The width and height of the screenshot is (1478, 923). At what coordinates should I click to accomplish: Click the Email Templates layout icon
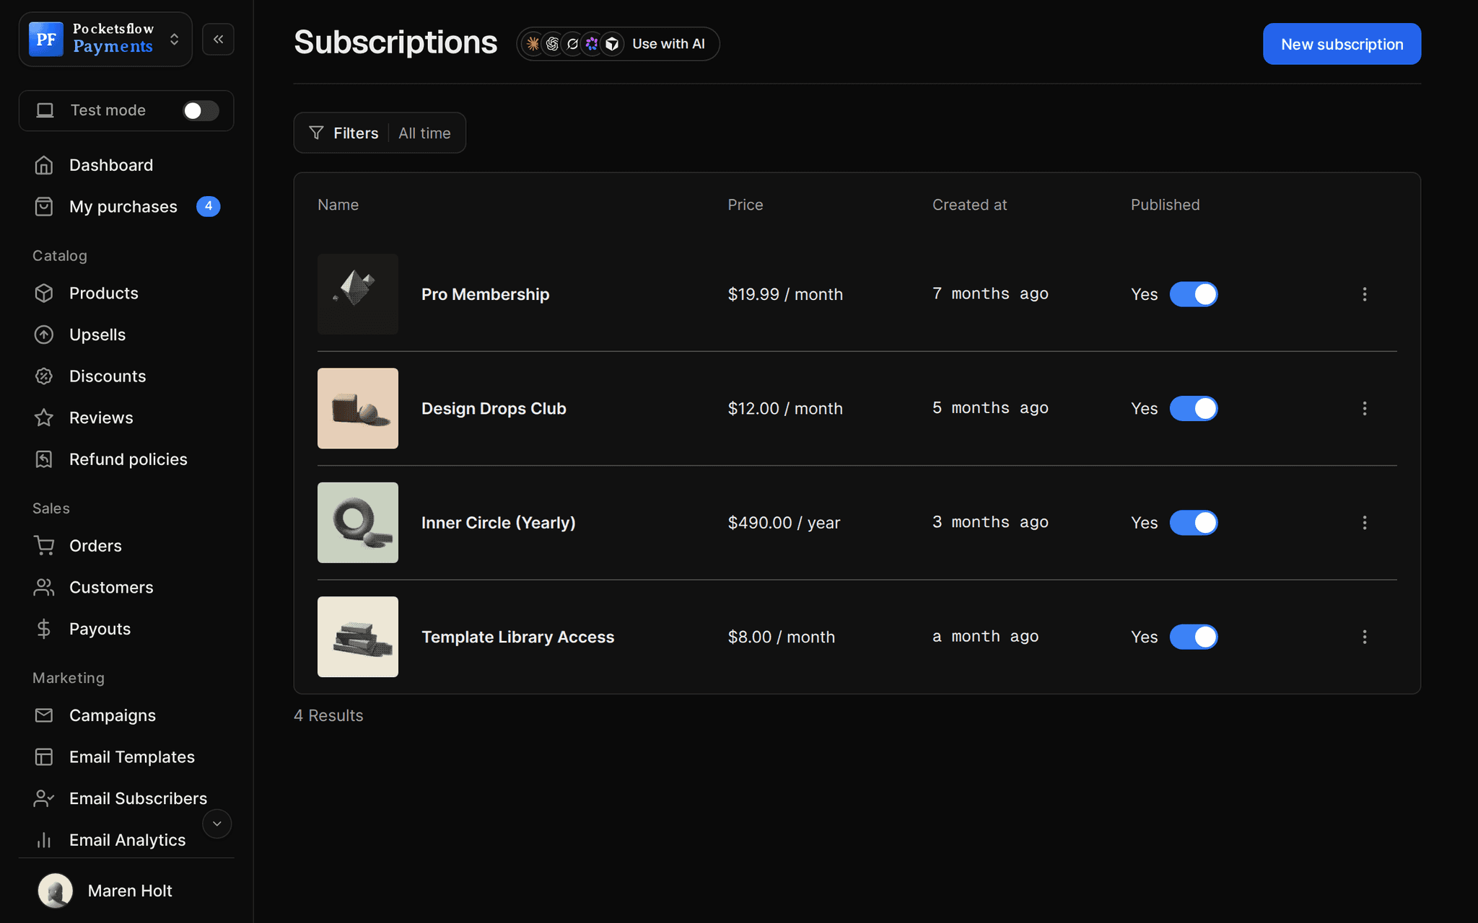(x=44, y=757)
